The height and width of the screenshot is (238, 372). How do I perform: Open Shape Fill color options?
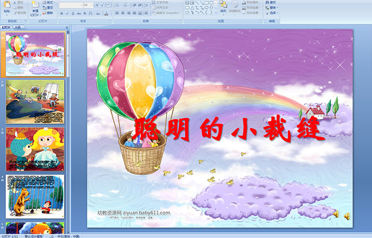(251, 2)
